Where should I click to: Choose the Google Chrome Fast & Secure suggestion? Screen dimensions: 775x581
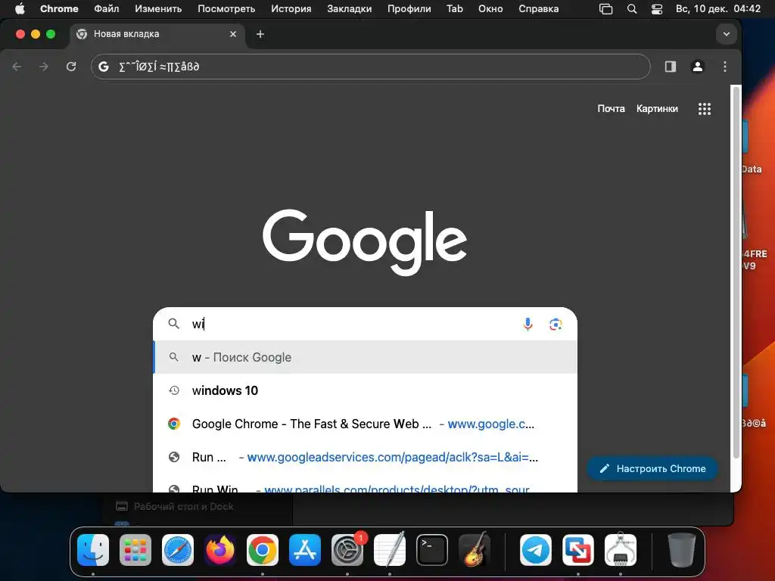366,424
